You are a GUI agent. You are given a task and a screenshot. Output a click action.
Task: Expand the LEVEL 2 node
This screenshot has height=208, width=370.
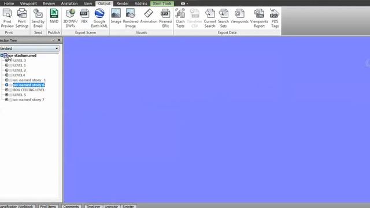[6, 70]
